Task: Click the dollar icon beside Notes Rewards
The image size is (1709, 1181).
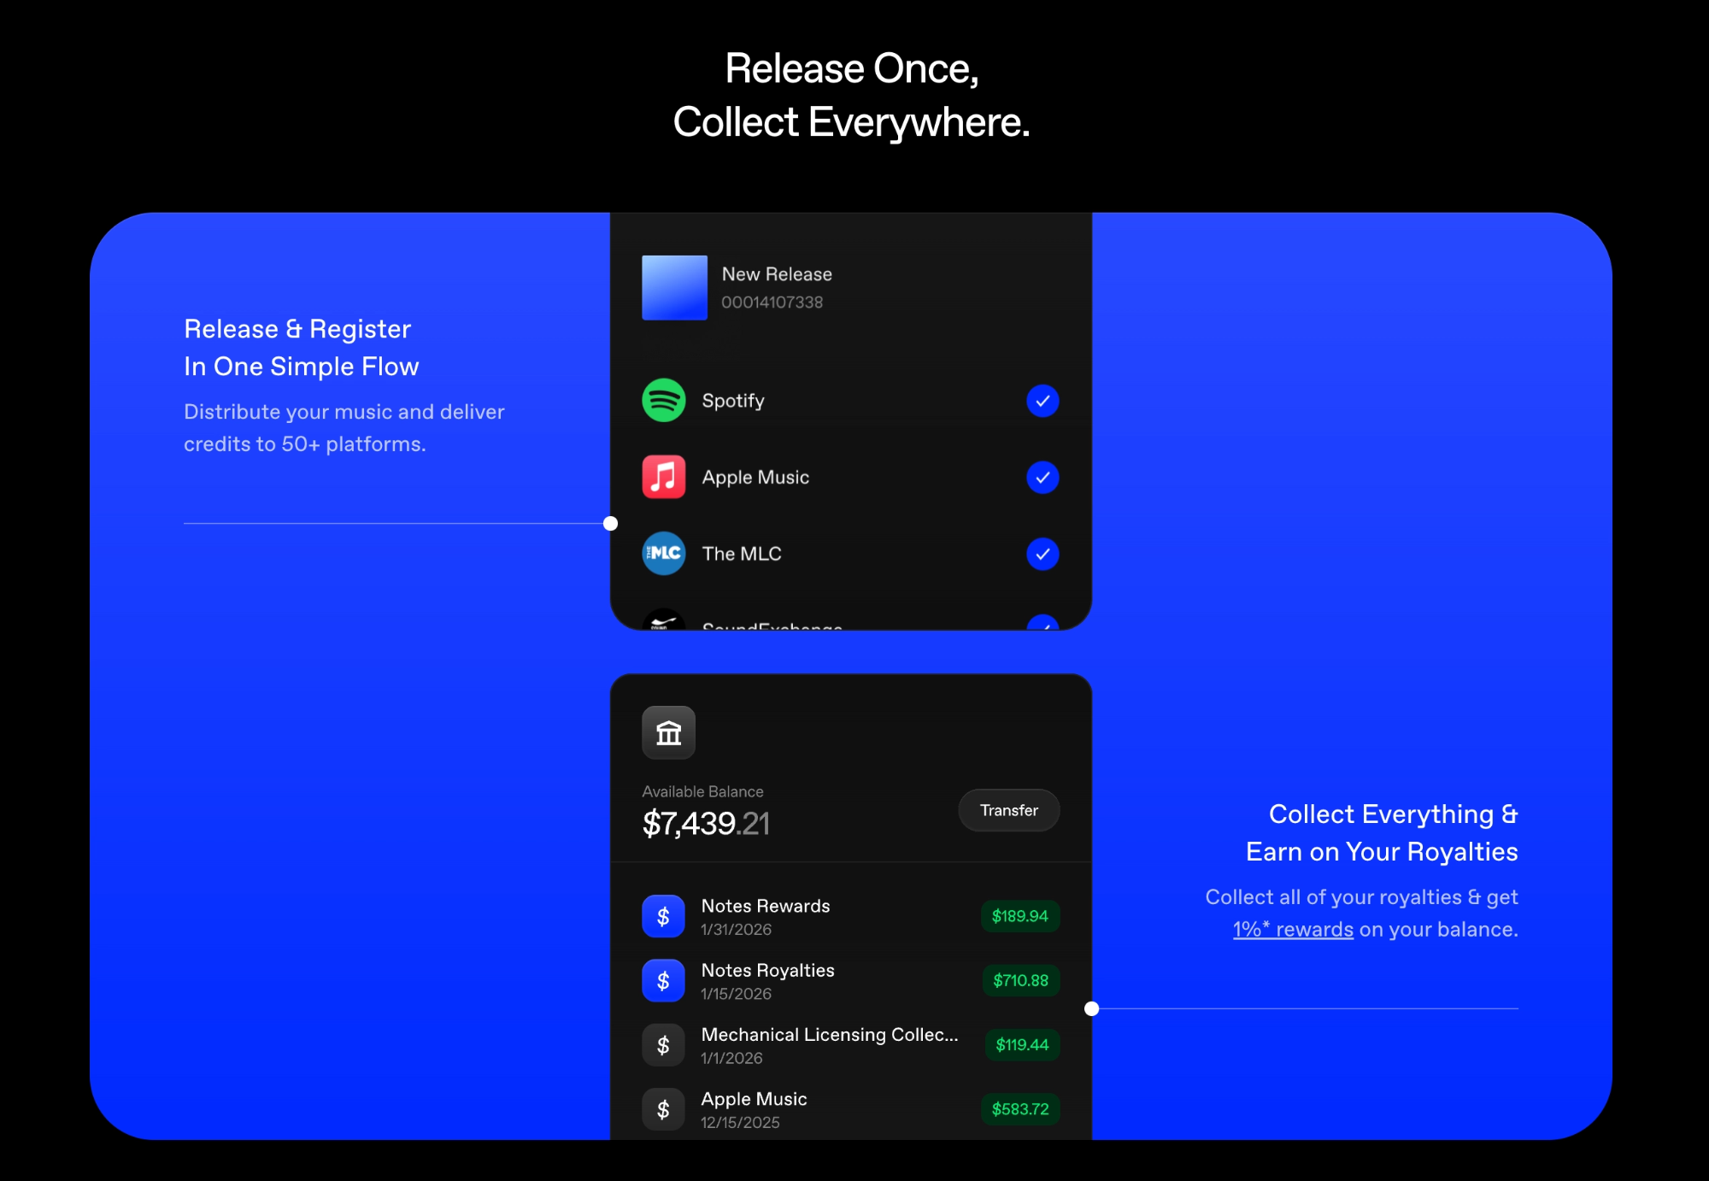Action: 663,916
